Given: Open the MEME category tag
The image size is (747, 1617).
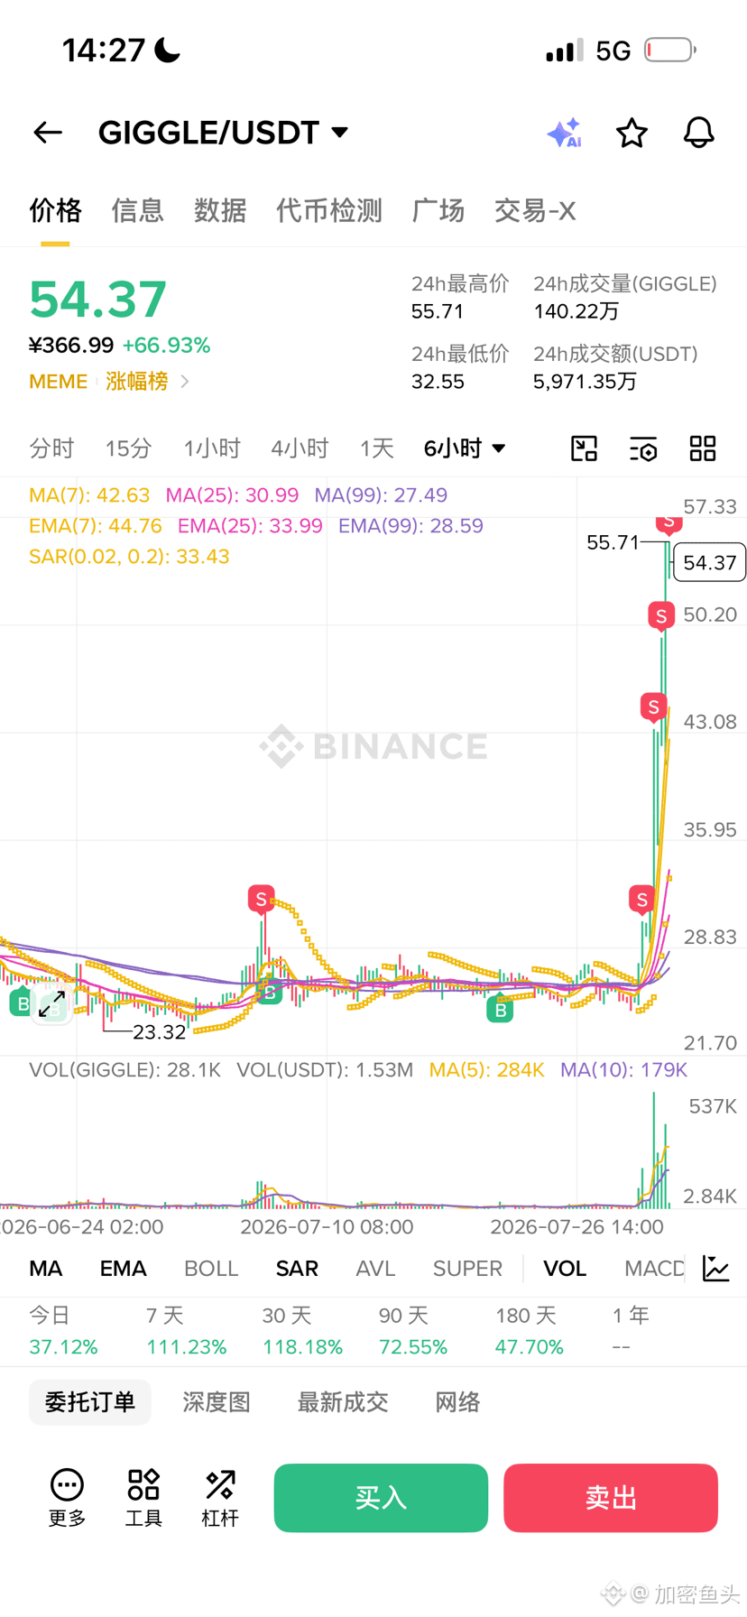Looking at the screenshot, I should click(x=59, y=382).
